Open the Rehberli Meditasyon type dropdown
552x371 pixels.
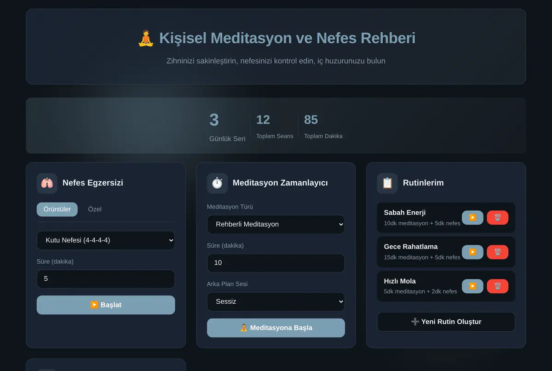click(x=276, y=224)
